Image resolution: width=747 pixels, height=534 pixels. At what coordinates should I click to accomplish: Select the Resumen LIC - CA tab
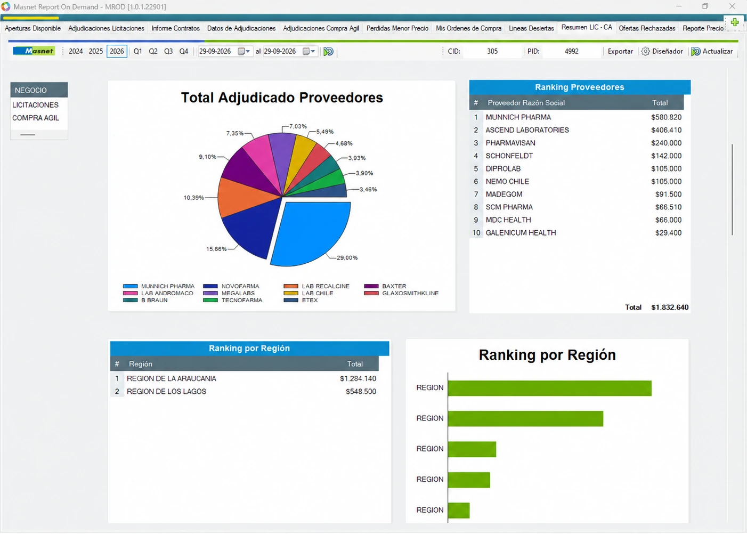[x=587, y=27]
